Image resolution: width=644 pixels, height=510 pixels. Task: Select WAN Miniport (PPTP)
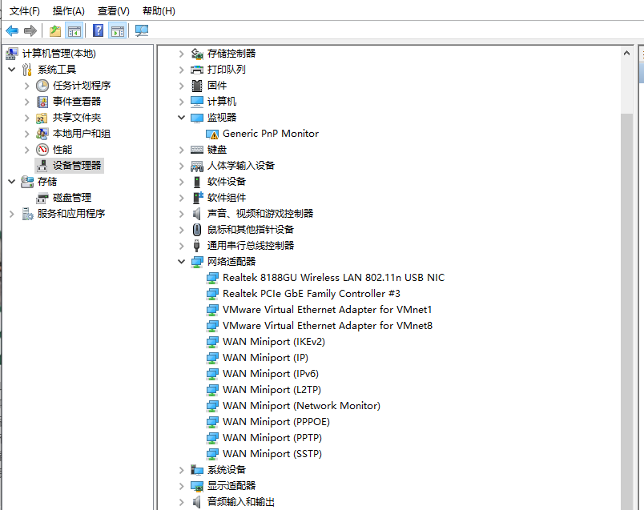tap(272, 438)
